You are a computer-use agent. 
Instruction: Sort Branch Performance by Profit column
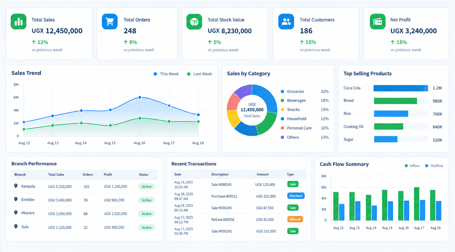[x=108, y=175]
